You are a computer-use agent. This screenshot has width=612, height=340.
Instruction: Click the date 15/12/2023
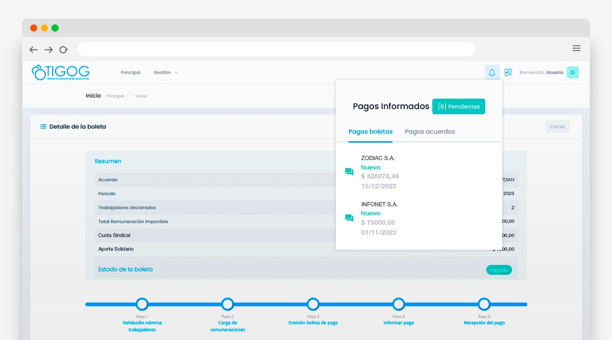coord(378,186)
